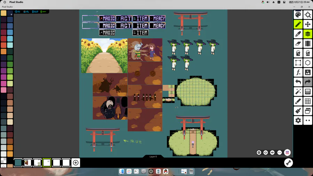Click the wrench tool options button
Viewport: 313px width, 176px height.
[288, 163]
